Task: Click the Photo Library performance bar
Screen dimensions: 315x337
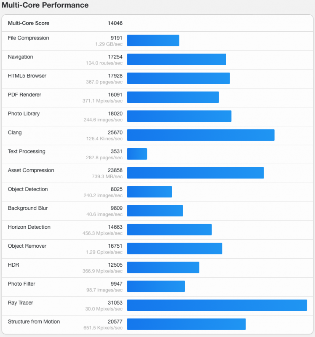Action: (179, 116)
